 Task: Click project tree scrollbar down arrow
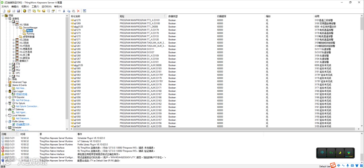coord(67,129)
